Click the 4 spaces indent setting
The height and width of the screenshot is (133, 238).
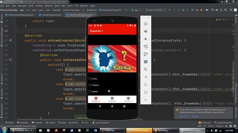click(x=219, y=126)
